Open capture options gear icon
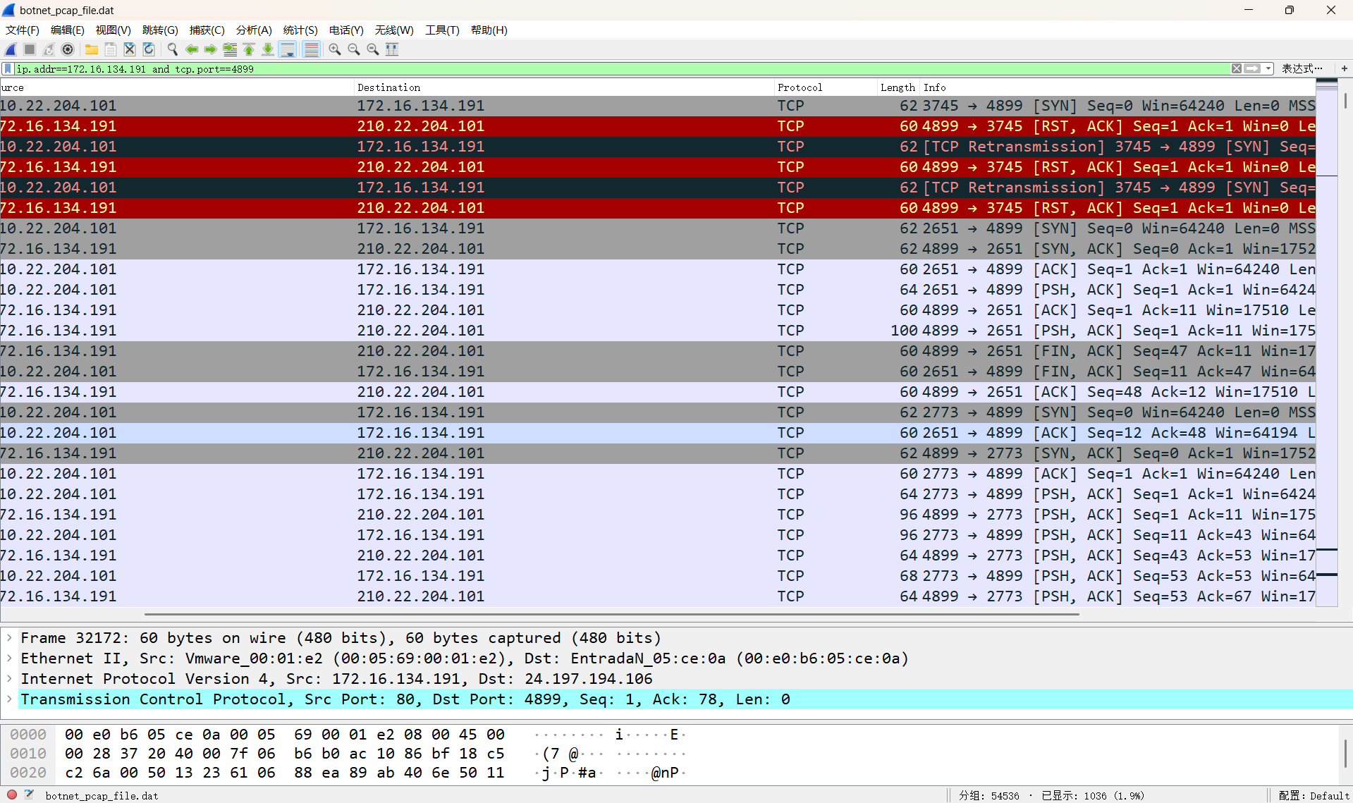 [68, 49]
